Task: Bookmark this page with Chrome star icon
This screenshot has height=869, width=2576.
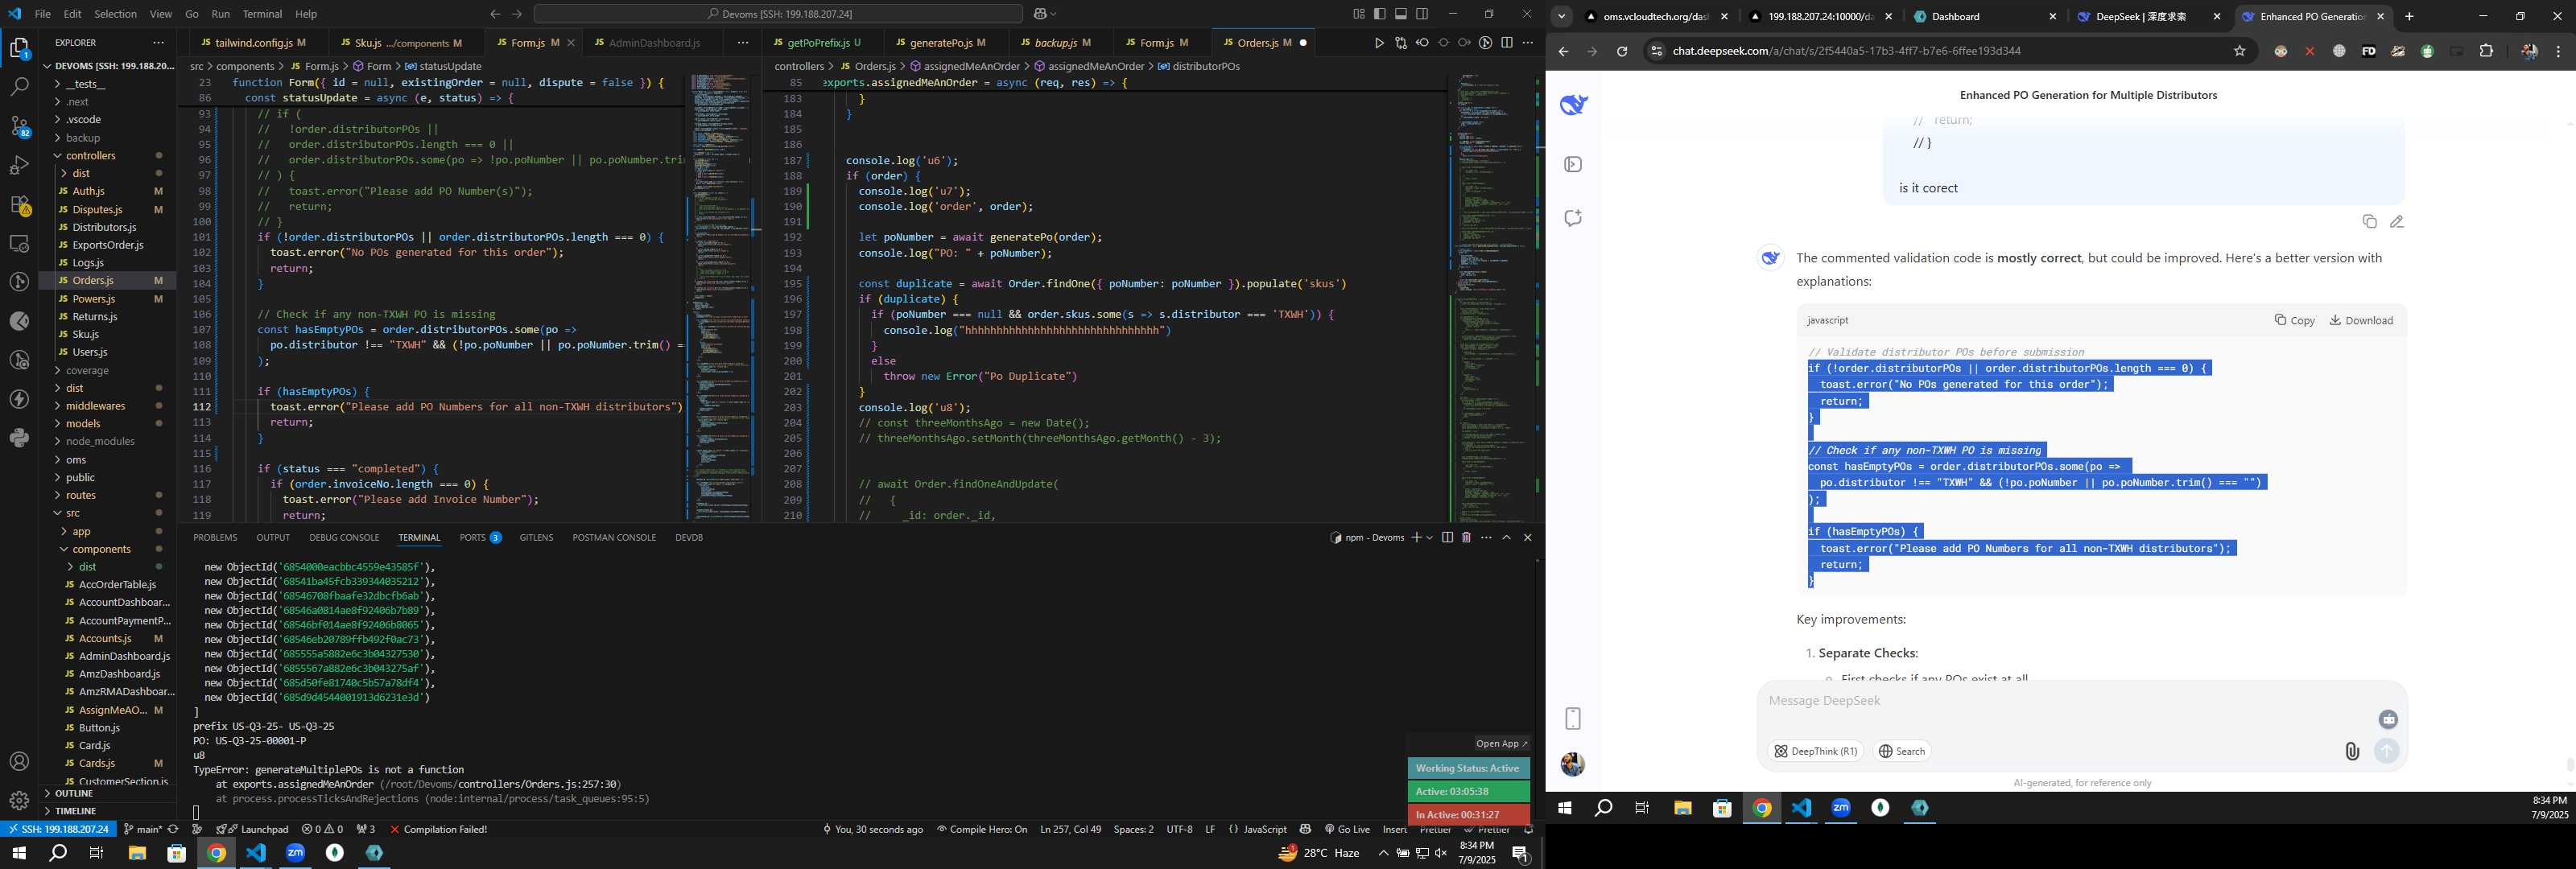Action: (2240, 51)
